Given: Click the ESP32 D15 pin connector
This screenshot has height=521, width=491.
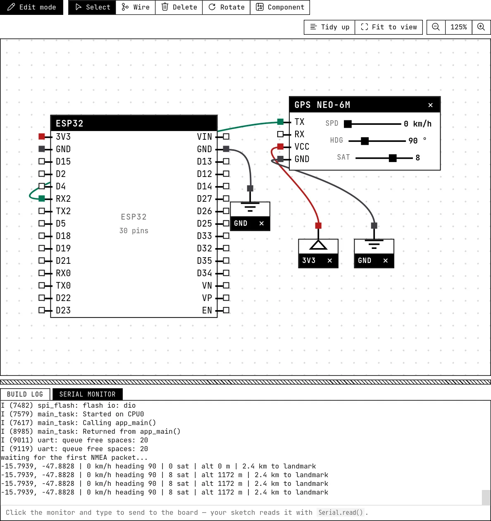Looking at the screenshot, I should coord(42,161).
